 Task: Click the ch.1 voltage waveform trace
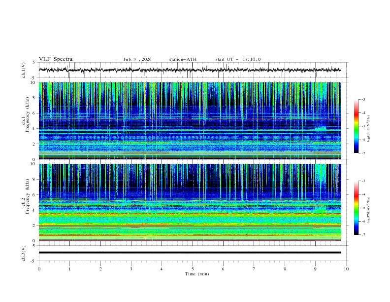click(x=190, y=70)
